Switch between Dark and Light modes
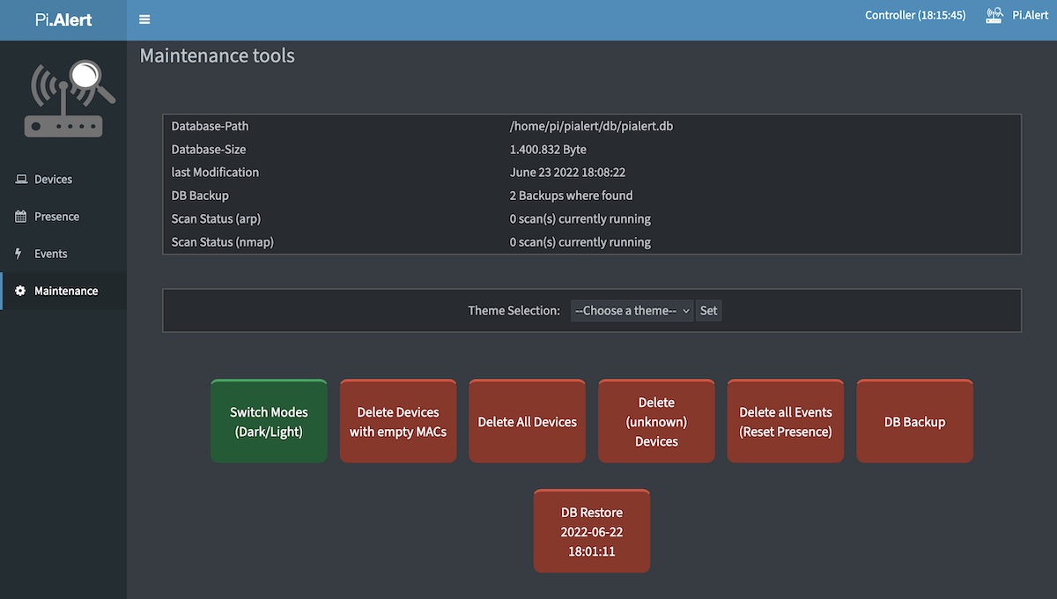 pyautogui.click(x=269, y=422)
